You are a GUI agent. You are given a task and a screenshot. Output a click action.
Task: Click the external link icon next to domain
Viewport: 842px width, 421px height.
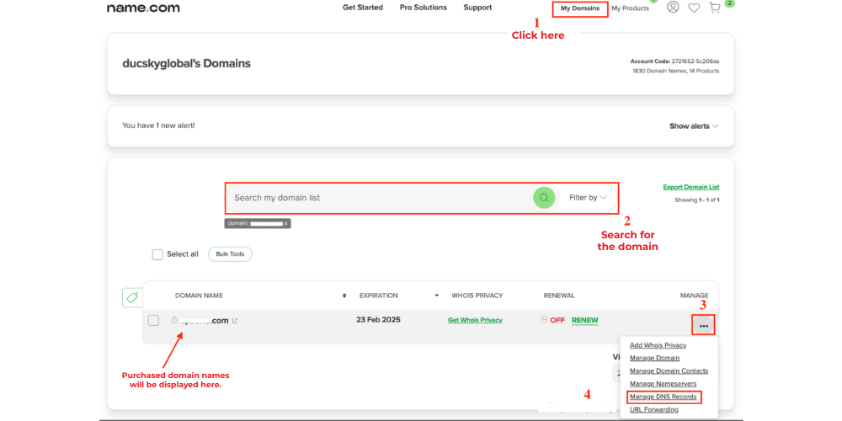[x=235, y=321]
